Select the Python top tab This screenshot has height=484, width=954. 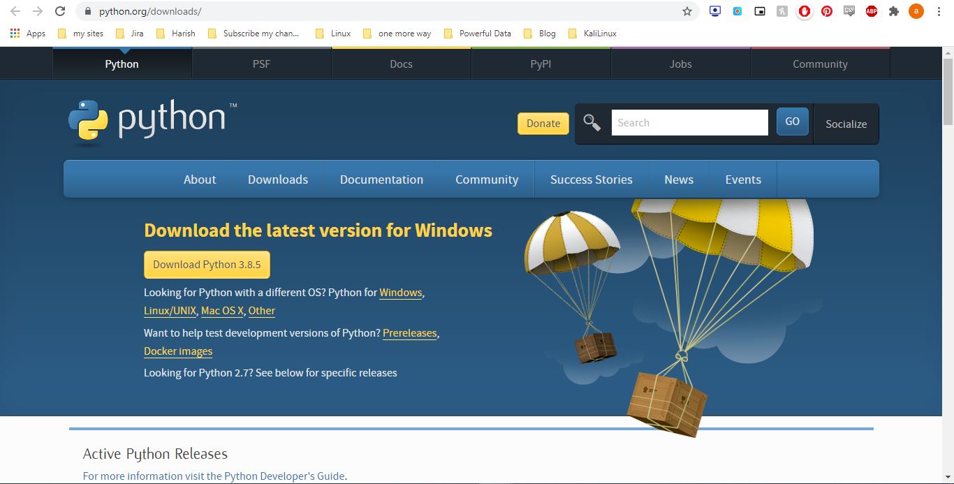coord(122,64)
